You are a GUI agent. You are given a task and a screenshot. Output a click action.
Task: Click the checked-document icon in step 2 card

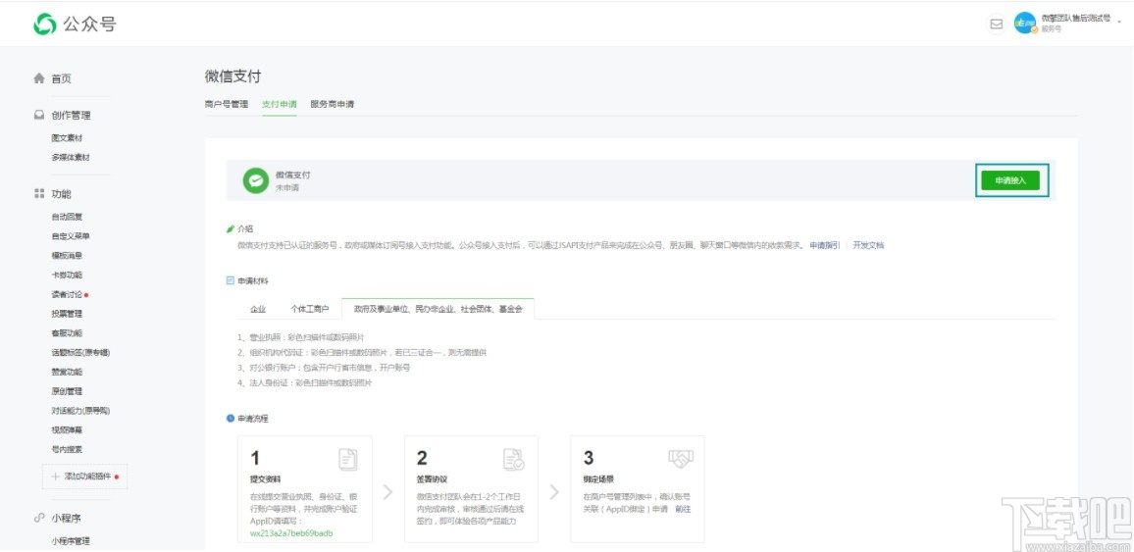(514, 460)
